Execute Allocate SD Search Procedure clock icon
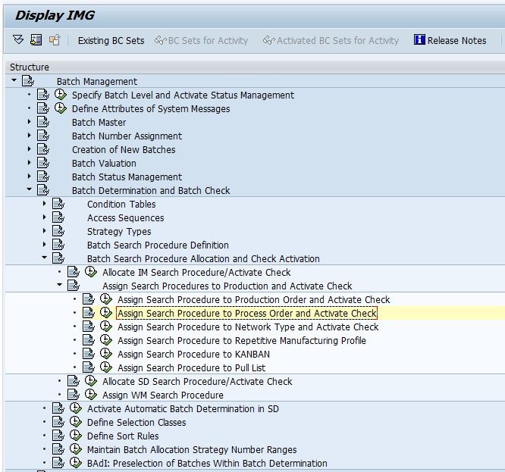Screen dimensions: 505x472 pos(91,380)
